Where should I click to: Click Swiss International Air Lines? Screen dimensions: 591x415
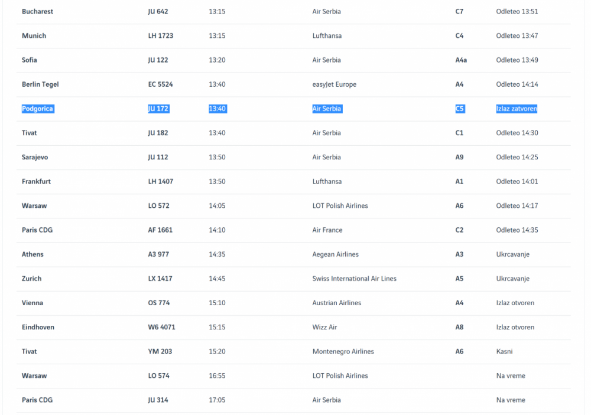[x=354, y=279]
